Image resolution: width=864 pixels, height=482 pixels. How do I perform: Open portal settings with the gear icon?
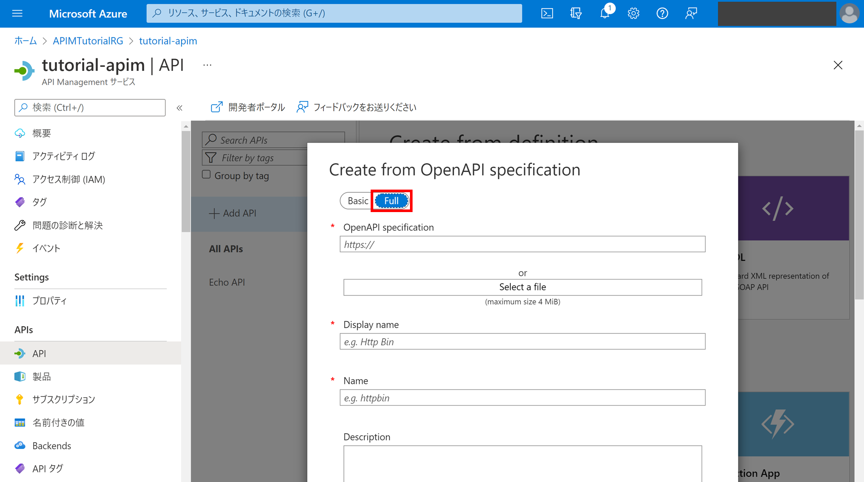pyautogui.click(x=633, y=13)
